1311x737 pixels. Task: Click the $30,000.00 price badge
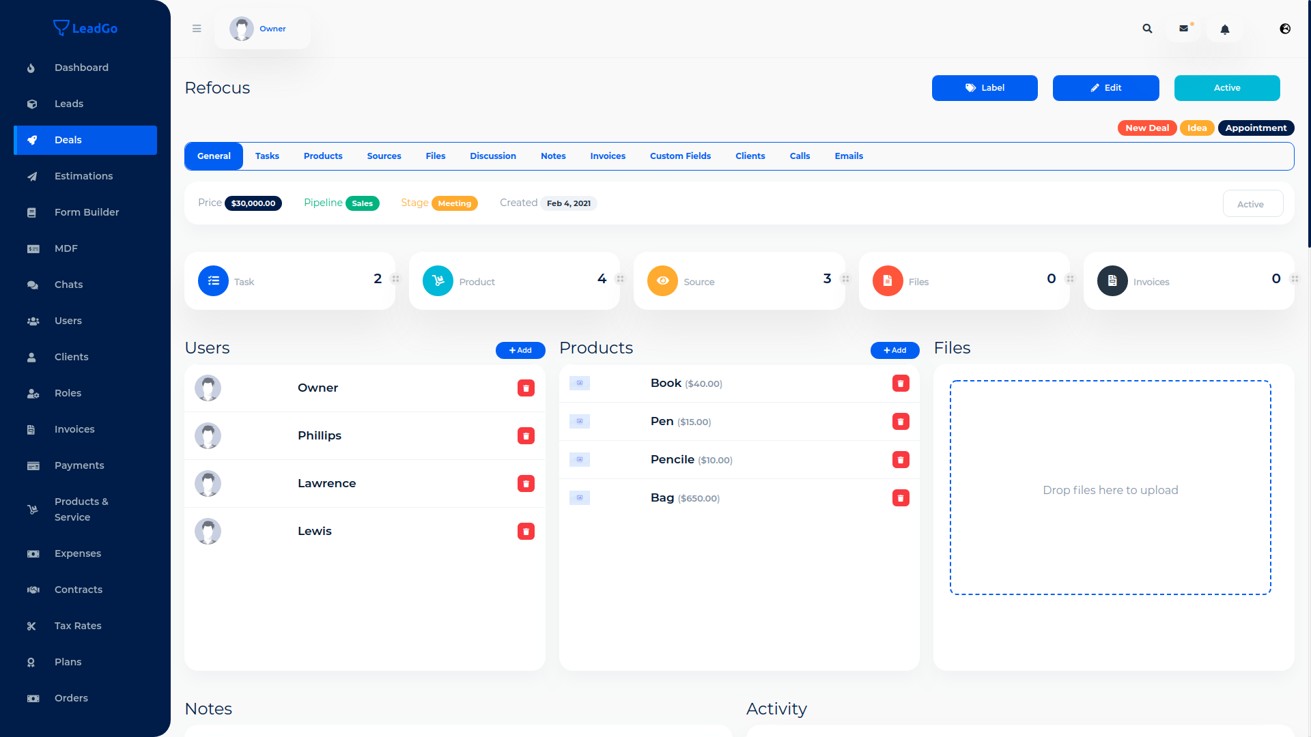pyautogui.click(x=253, y=203)
